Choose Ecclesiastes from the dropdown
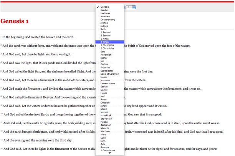This screenshot has height=156, width=235. [x=110, y=71]
